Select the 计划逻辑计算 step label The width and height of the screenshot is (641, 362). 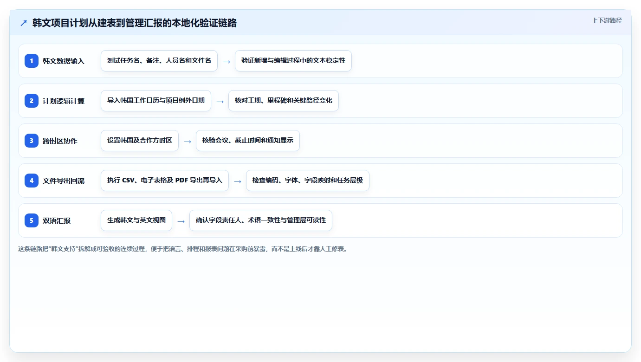[64, 101]
